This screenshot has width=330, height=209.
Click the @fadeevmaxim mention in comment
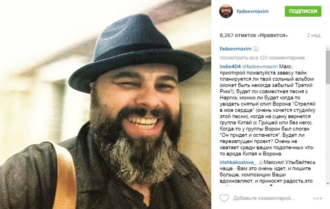[260, 67]
